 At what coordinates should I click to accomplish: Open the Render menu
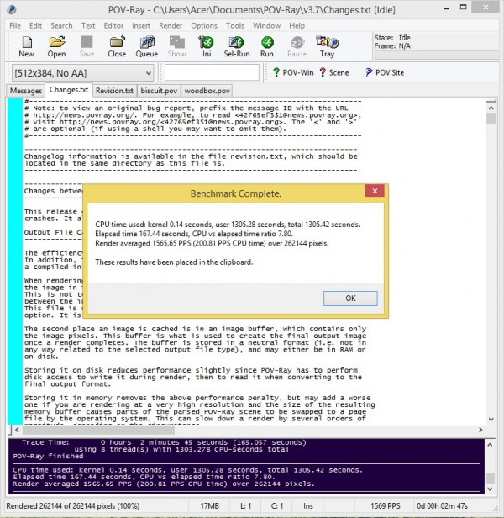click(171, 25)
